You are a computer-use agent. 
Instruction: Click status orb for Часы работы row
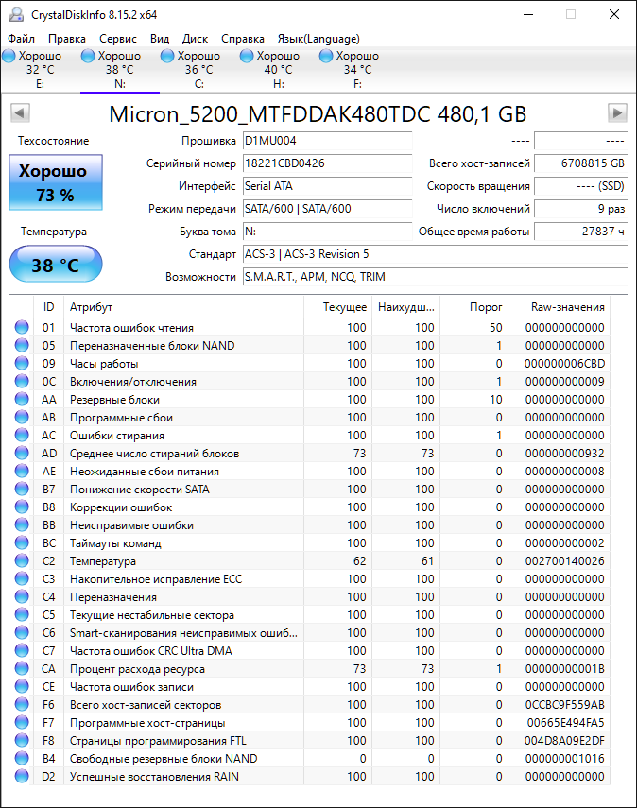[22, 363]
